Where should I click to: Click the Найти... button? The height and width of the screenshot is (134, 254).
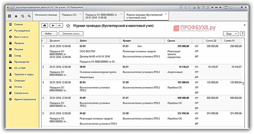point(49,33)
